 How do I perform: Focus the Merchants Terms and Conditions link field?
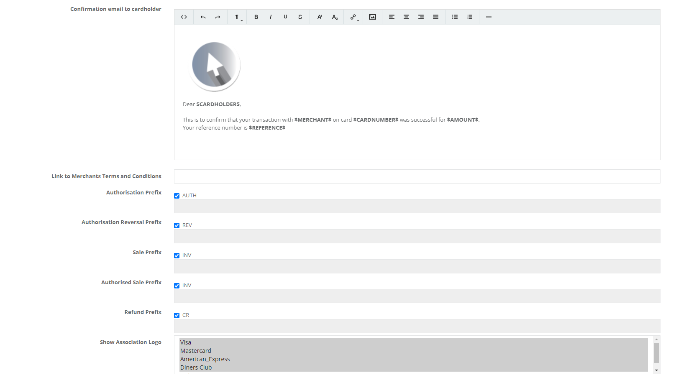[417, 176]
